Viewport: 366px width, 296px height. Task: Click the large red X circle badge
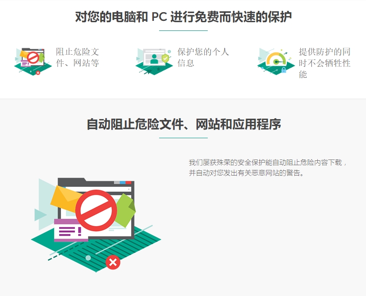coord(113,263)
